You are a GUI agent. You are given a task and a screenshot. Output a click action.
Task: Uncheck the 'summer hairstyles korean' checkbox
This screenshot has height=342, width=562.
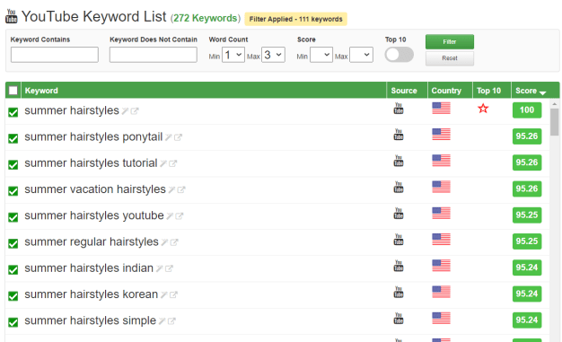[13, 295]
